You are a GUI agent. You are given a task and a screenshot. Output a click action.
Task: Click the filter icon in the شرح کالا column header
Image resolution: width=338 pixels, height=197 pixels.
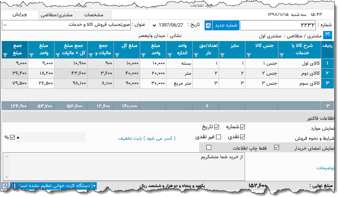(x=282, y=55)
